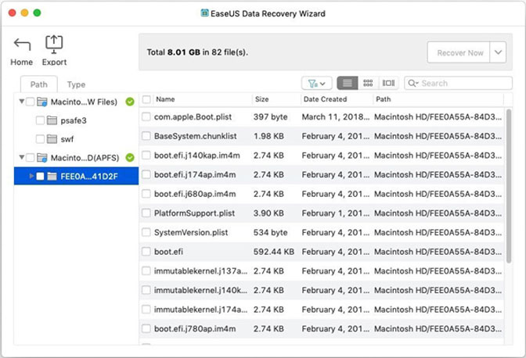Image resolution: width=526 pixels, height=358 pixels.
Task: Check the boot.efi.j174ap.im4m checkbox
Action: coord(146,174)
